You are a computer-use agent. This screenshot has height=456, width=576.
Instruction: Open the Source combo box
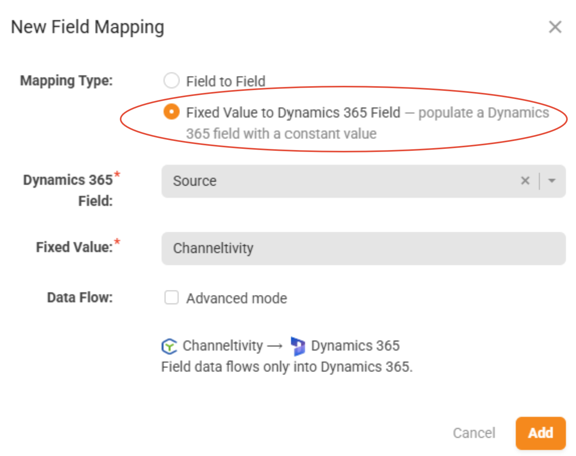[x=363, y=181]
